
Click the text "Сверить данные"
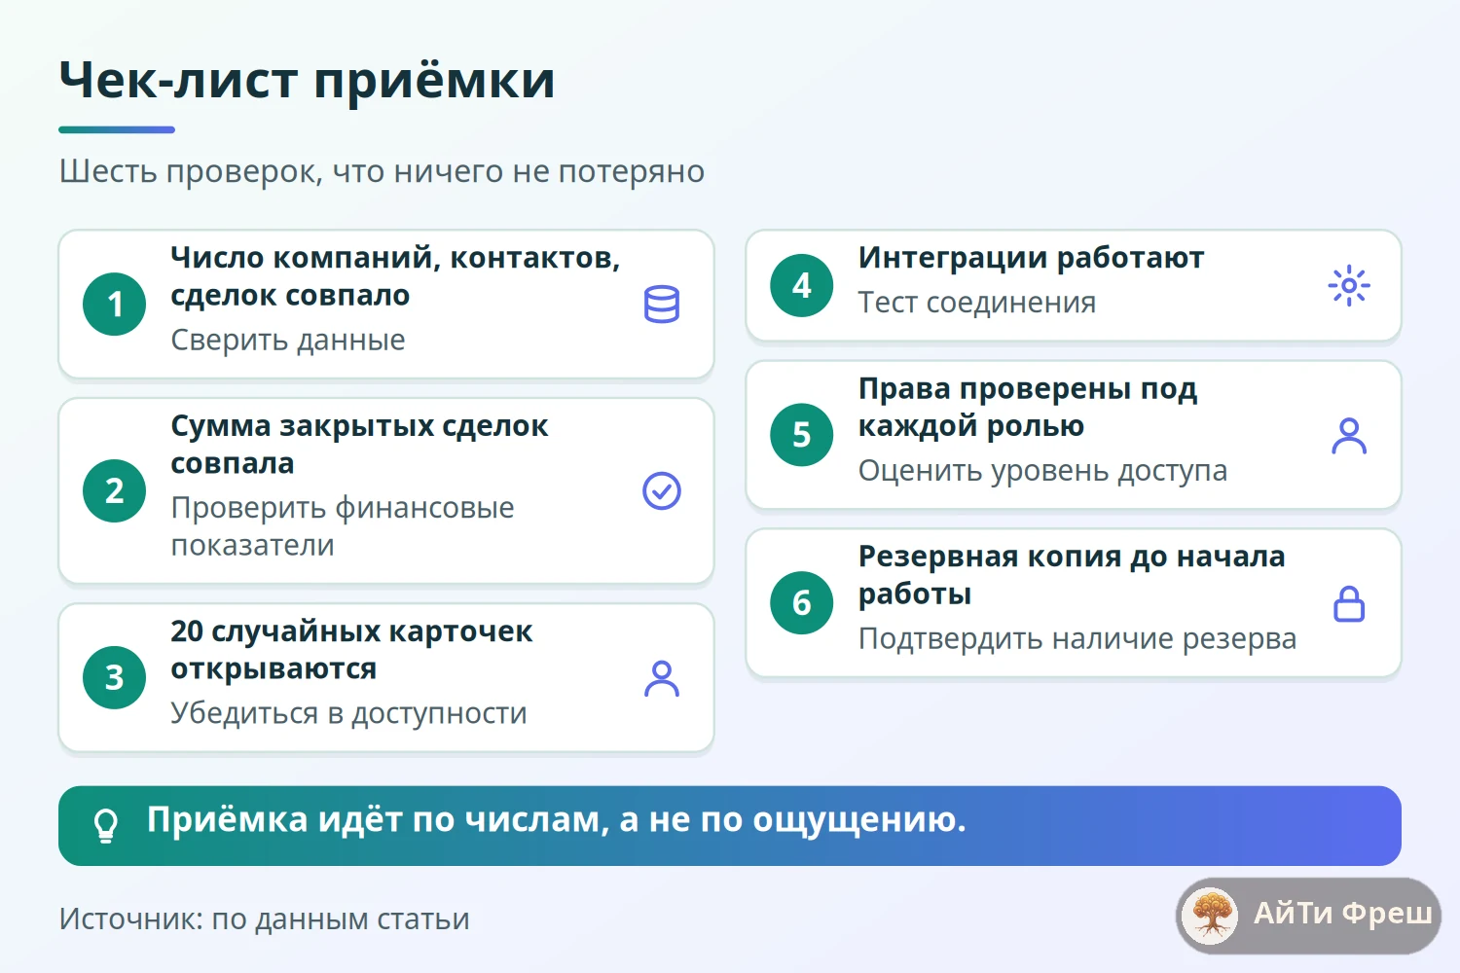[x=288, y=341]
